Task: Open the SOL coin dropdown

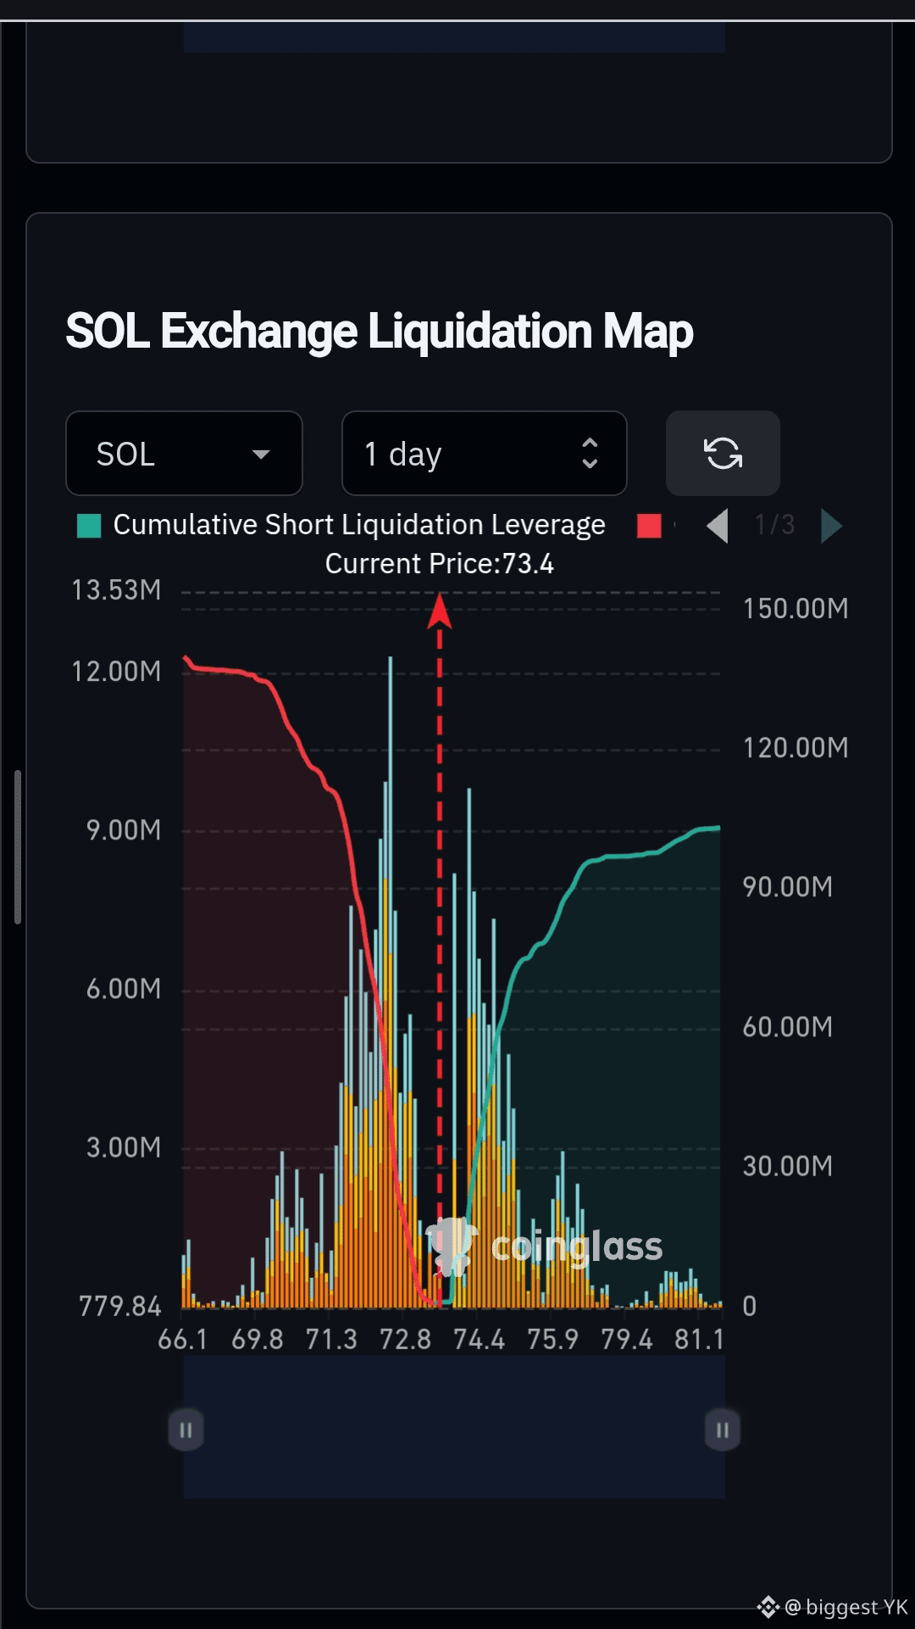Action: pyautogui.click(x=184, y=454)
